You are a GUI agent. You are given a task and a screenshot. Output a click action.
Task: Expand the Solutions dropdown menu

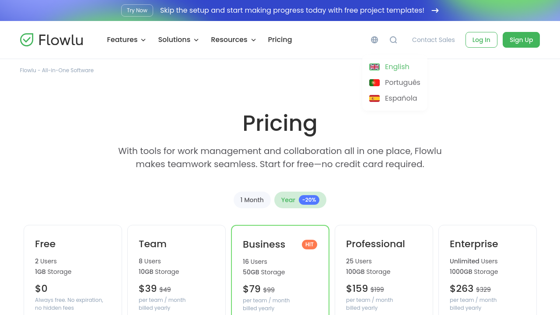178,40
